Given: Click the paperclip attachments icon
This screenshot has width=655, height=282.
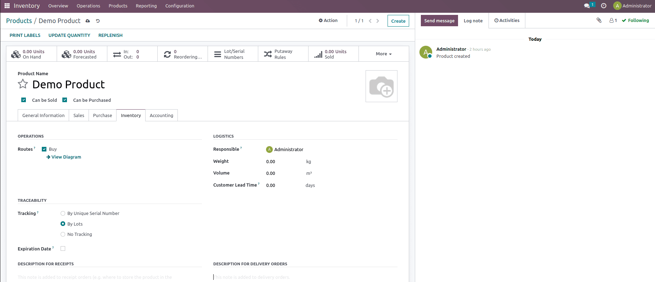Looking at the screenshot, I should 599,20.
